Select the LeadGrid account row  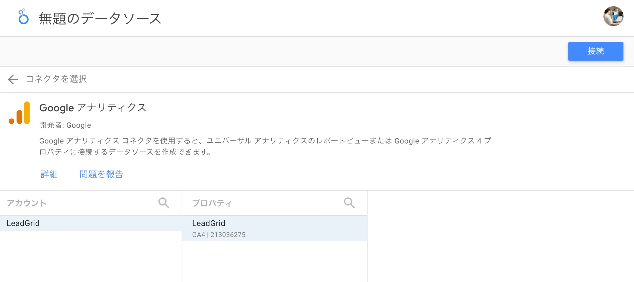[91, 223]
